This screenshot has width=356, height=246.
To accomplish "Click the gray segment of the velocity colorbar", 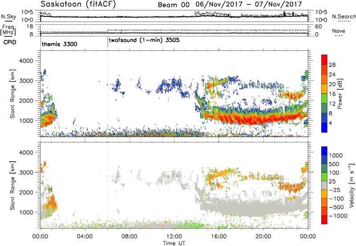I will 324,185.
